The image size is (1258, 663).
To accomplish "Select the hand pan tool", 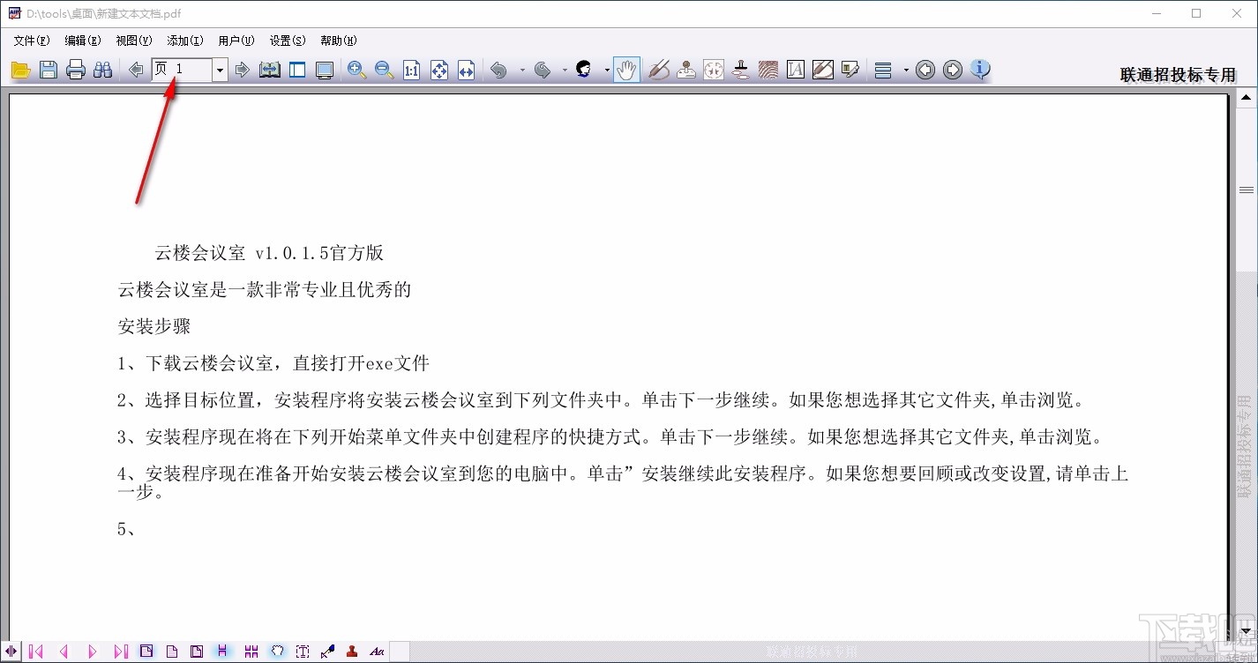I will pyautogui.click(x=626, y=71).
